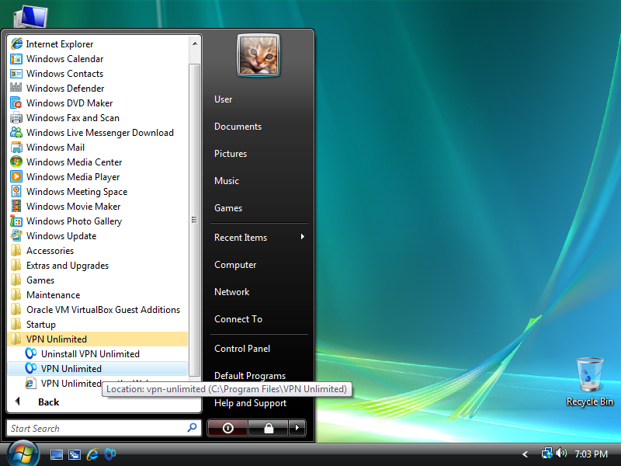Open Computer from the Start menu
Image resolution: width=621 pixels, height=466 pixels.
235,265
